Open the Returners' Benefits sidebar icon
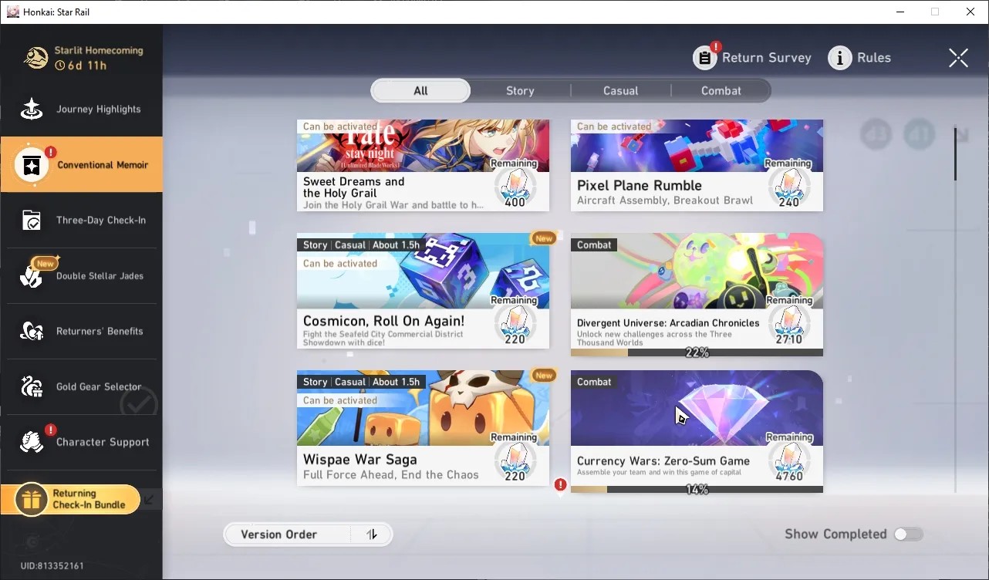The height and width of the screenshot is (580, 989). pos(32,332)
